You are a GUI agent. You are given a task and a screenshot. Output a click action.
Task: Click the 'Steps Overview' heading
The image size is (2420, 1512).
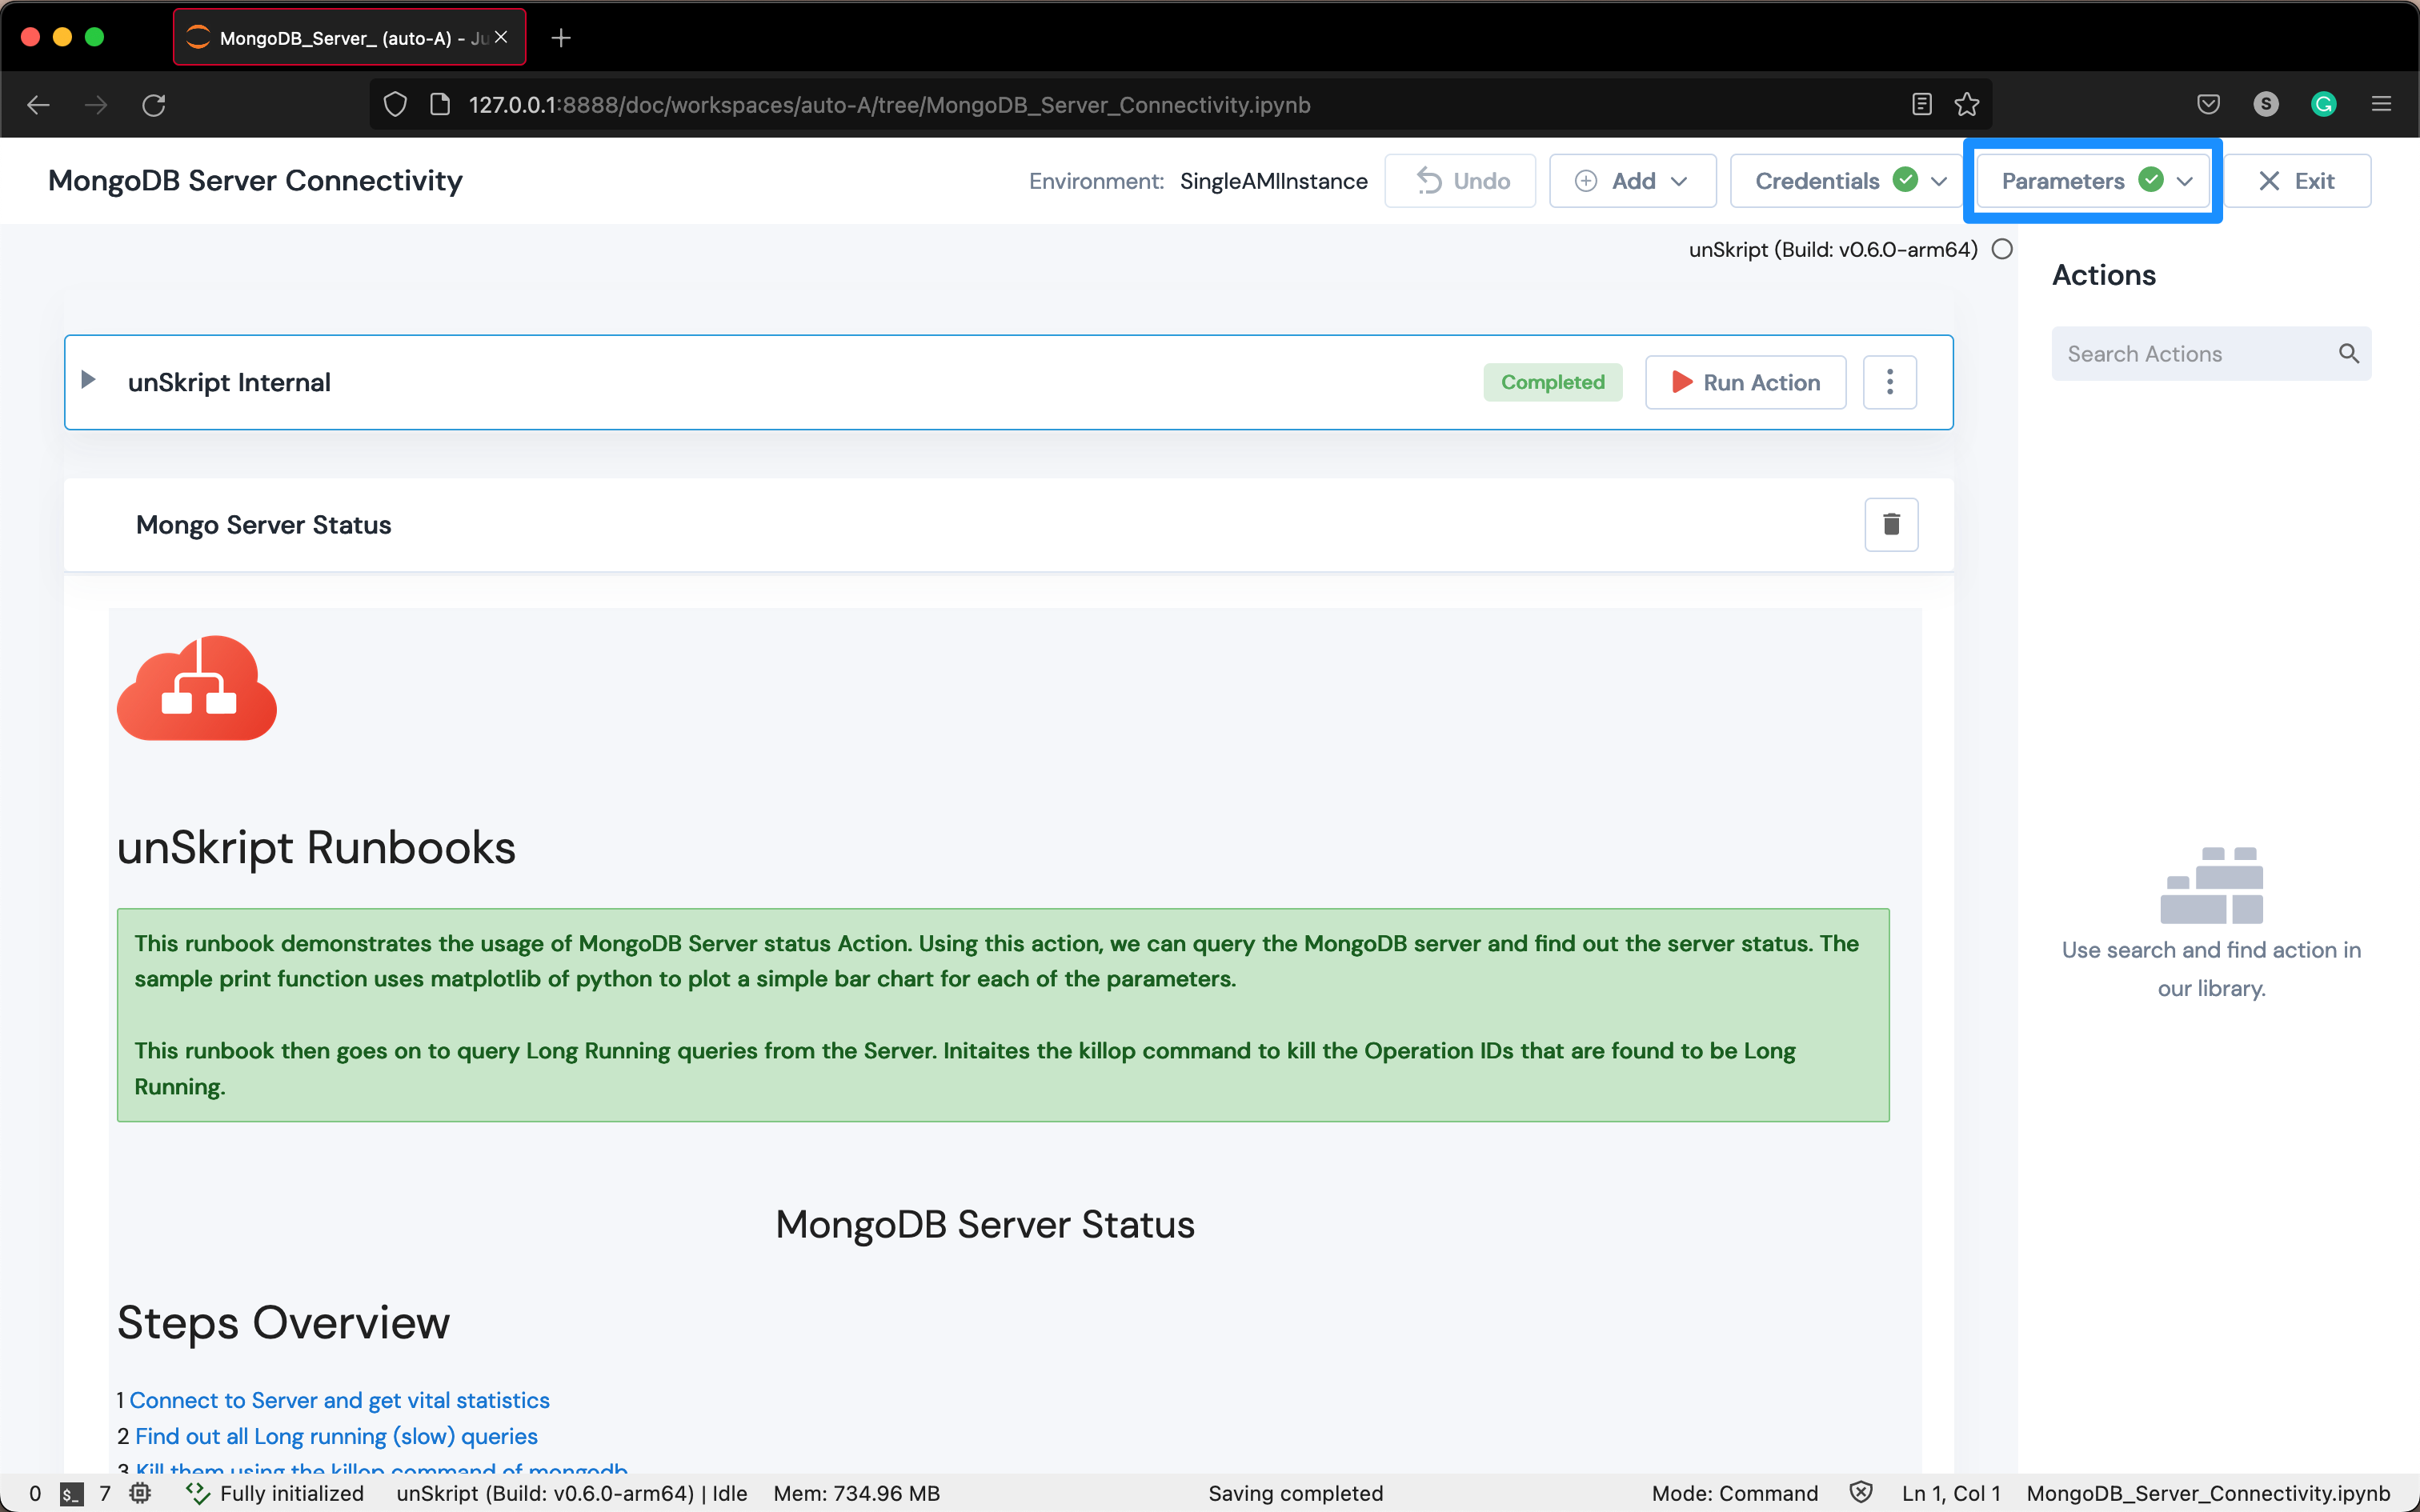(283, 1322)
